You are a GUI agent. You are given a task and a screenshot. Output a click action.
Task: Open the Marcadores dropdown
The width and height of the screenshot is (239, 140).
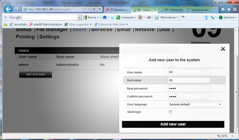pos(169,17)
